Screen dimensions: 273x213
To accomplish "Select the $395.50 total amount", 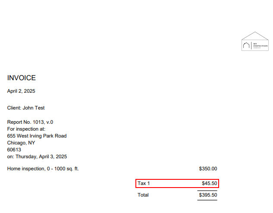I will pyautogui.click(x=207, y=195).
